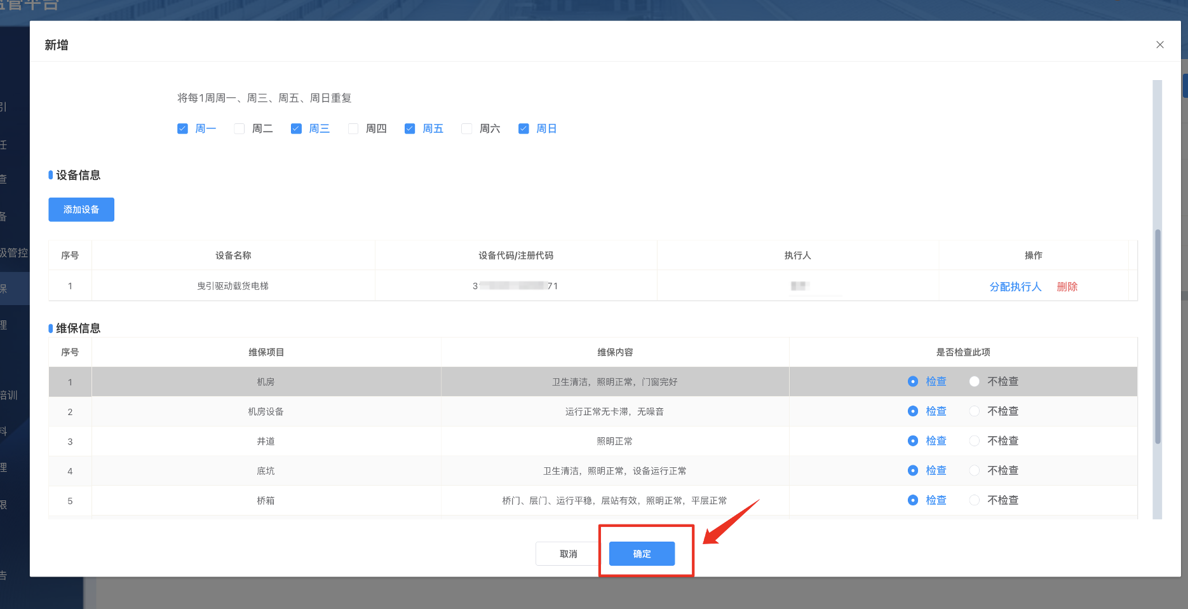Screen dimensions: 1188x609
Task: Select 不检查 for 桥箱 row
Action: pyautogui.click(x=975, y=500)
